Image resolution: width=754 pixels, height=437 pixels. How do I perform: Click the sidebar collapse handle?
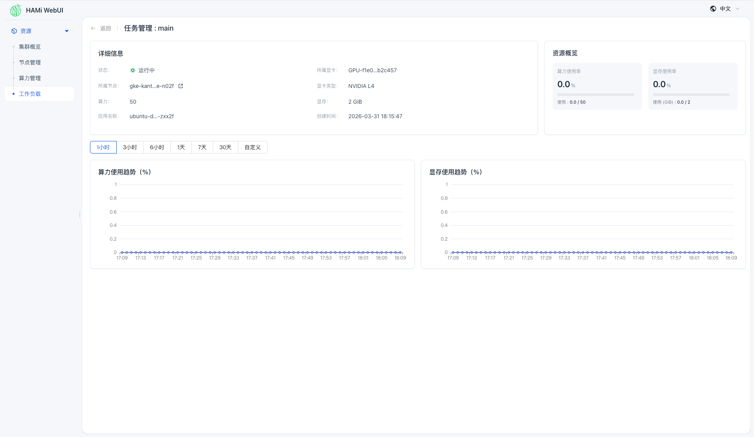[80, 215]
